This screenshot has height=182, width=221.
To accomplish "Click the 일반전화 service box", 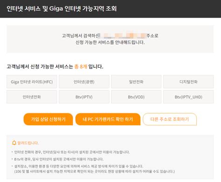I will click(x=136, y=82).
